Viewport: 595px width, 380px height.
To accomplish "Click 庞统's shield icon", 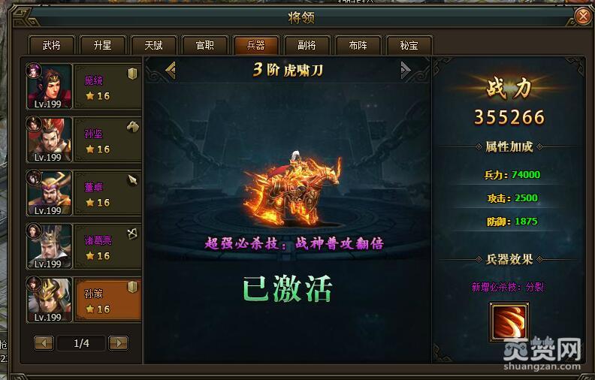I will (x=132, y=74).
